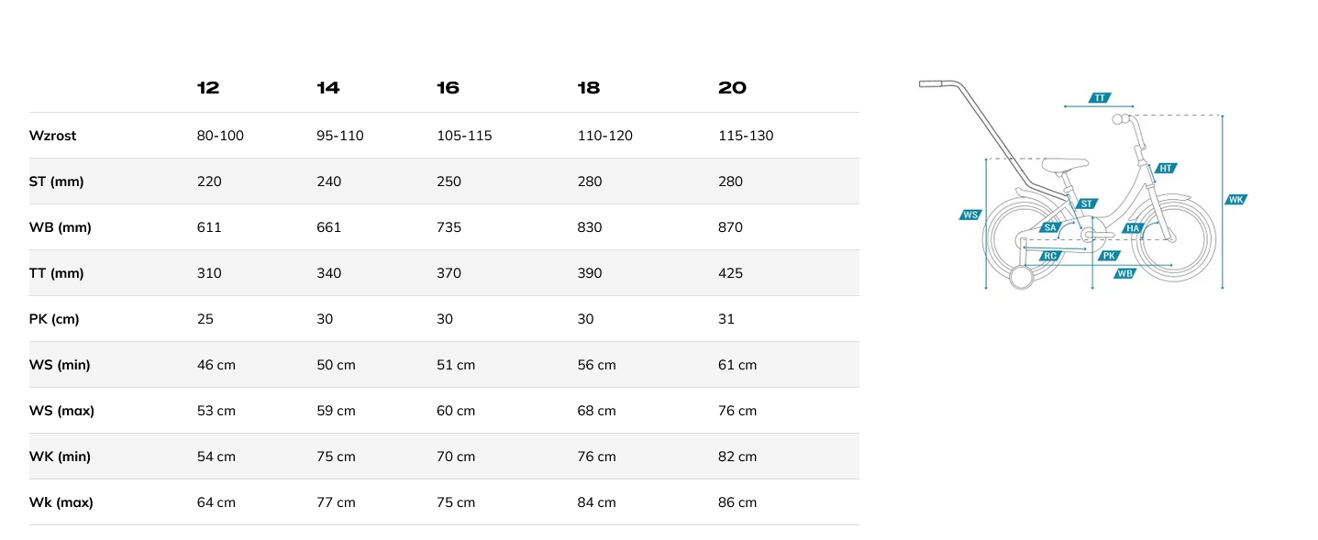Select the WS saddle height tag

click(x=970, y=215)
